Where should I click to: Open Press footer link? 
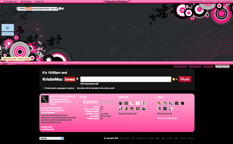(x=170, y=138)
